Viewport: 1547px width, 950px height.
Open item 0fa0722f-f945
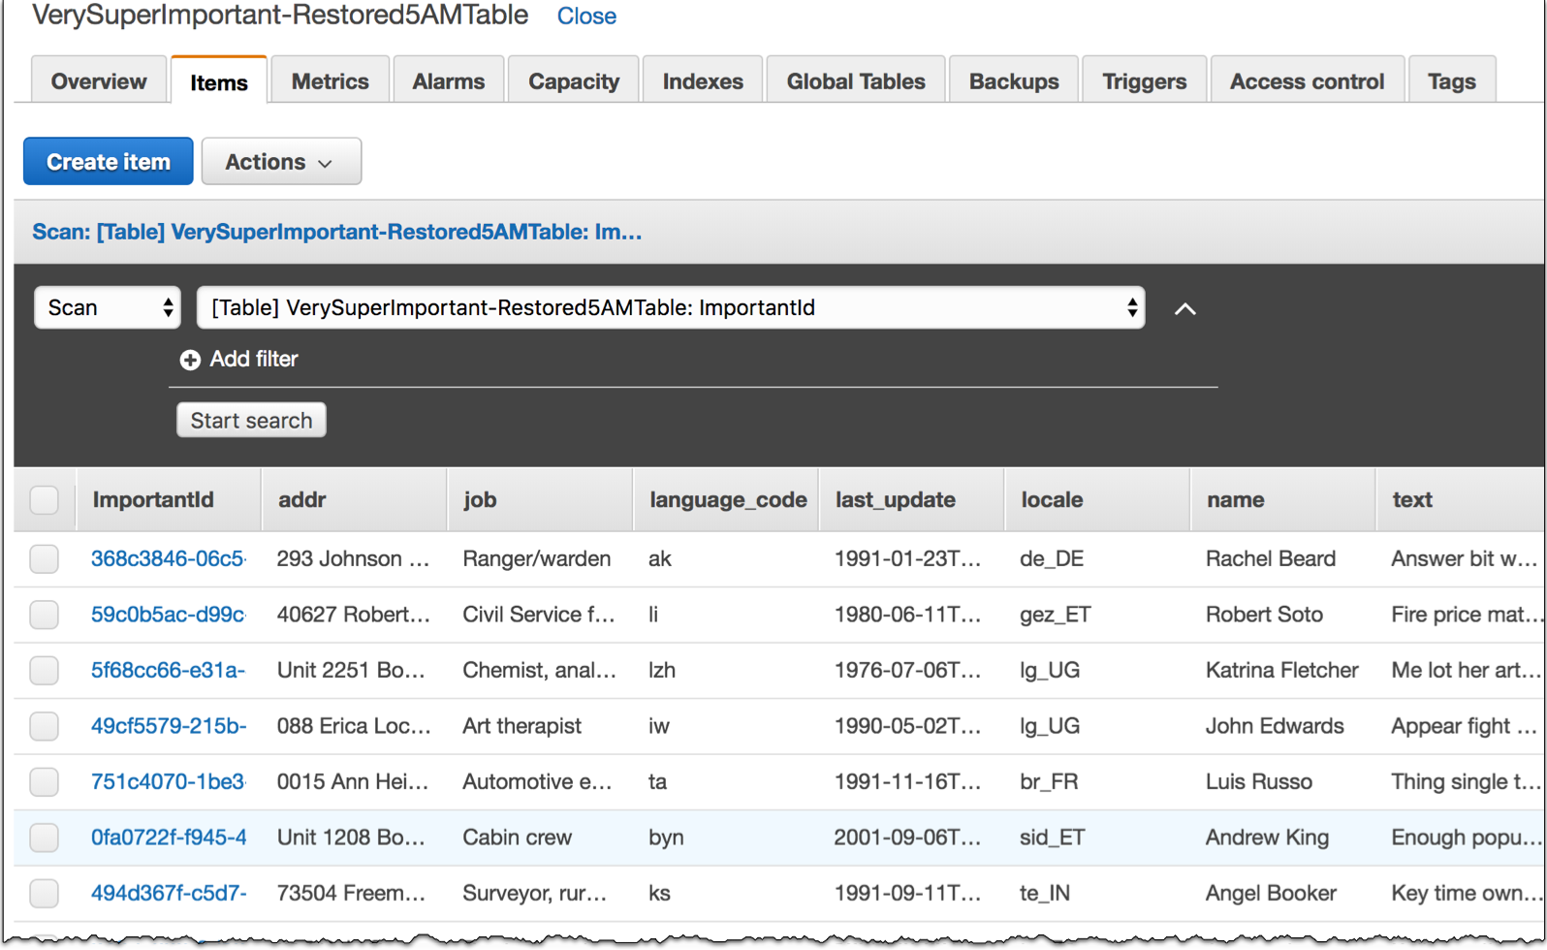pyautogui.click(x=169, y=838)
